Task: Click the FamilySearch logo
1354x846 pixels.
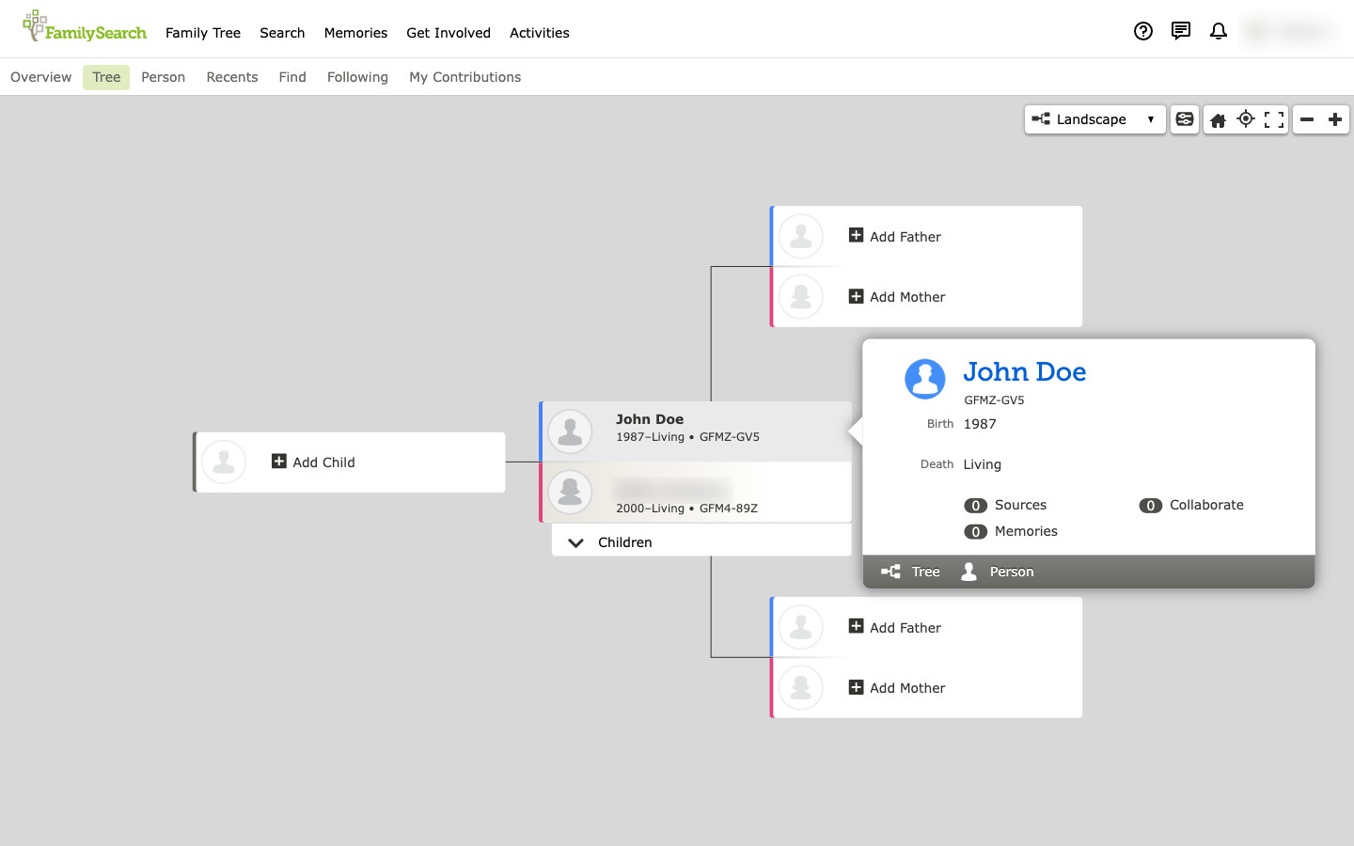Action: [x=85, y=27]
